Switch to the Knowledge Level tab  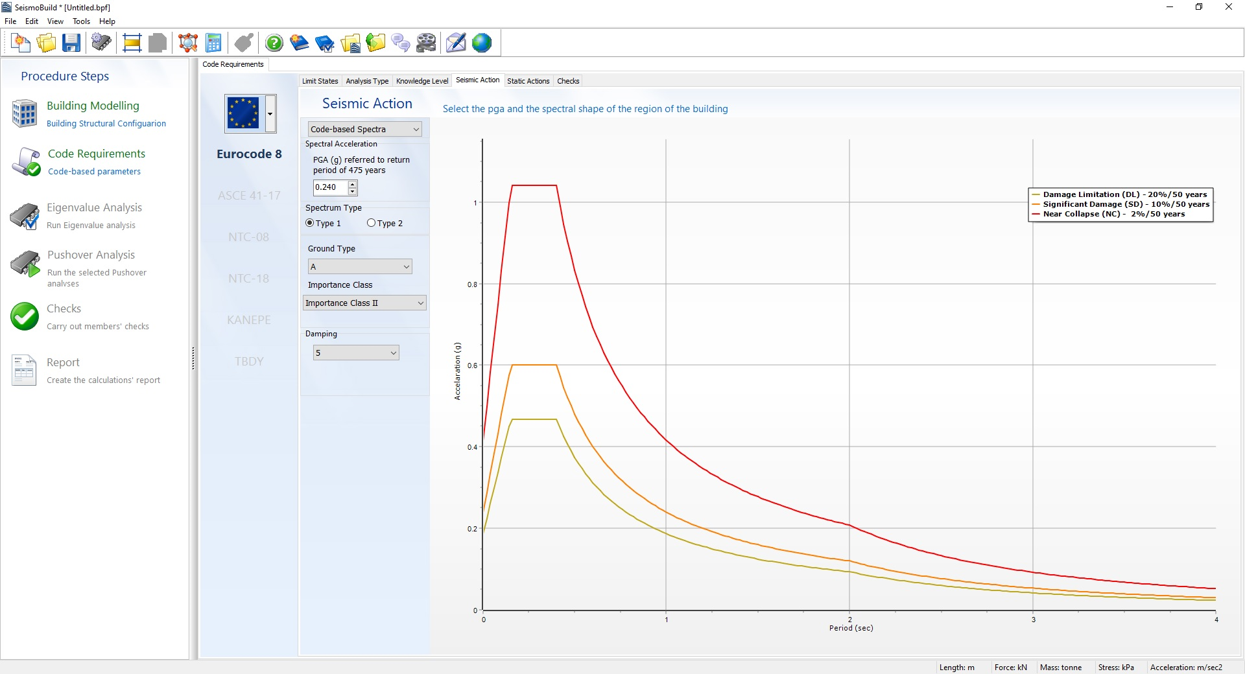point(422,81)
